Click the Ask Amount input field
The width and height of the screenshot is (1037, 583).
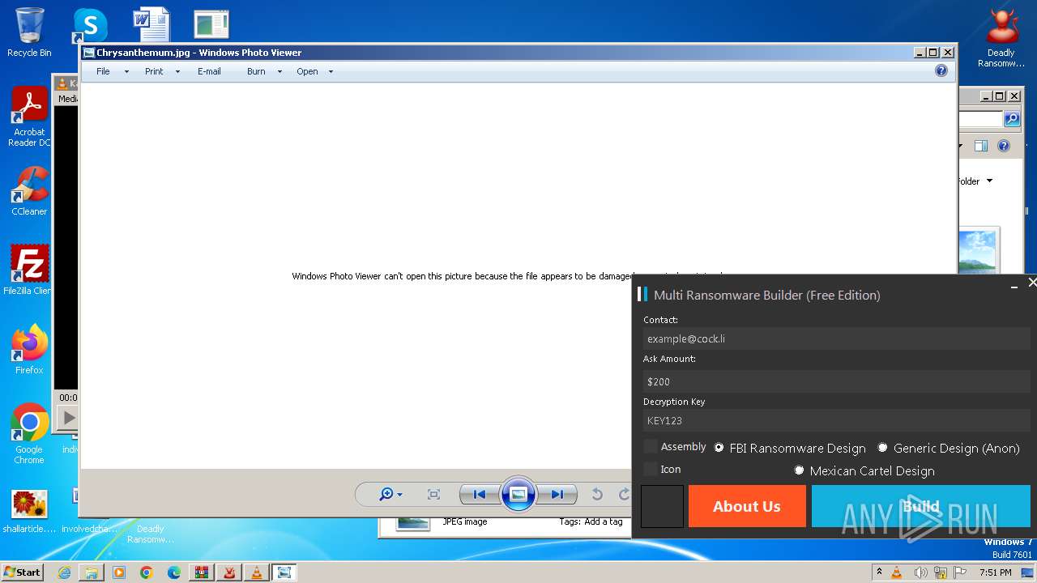click(836, 381)
